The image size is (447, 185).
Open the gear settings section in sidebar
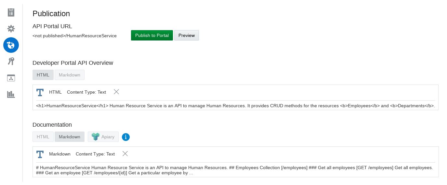pyautogui.click(x=11, y=29)
